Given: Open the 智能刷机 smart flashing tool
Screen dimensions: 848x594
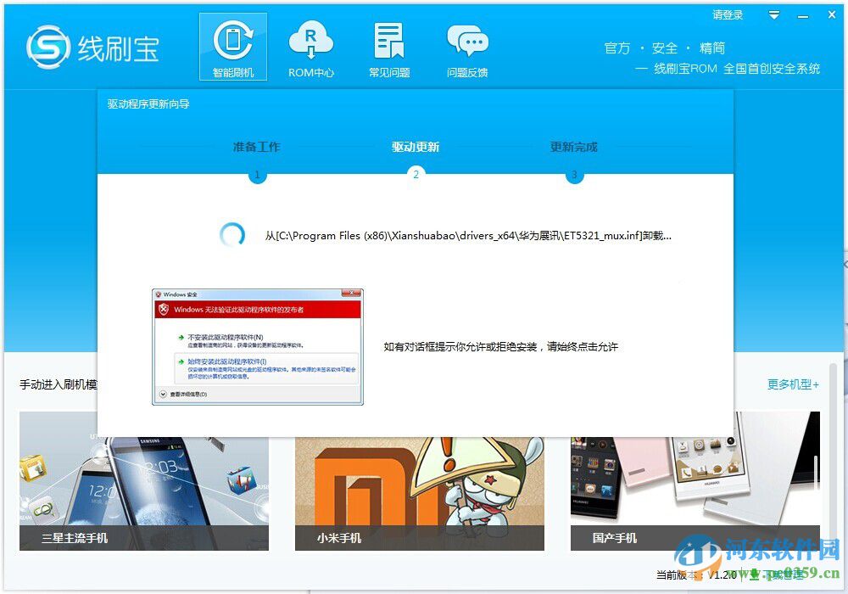Looking at the screenshot, I should click(232, 46).
